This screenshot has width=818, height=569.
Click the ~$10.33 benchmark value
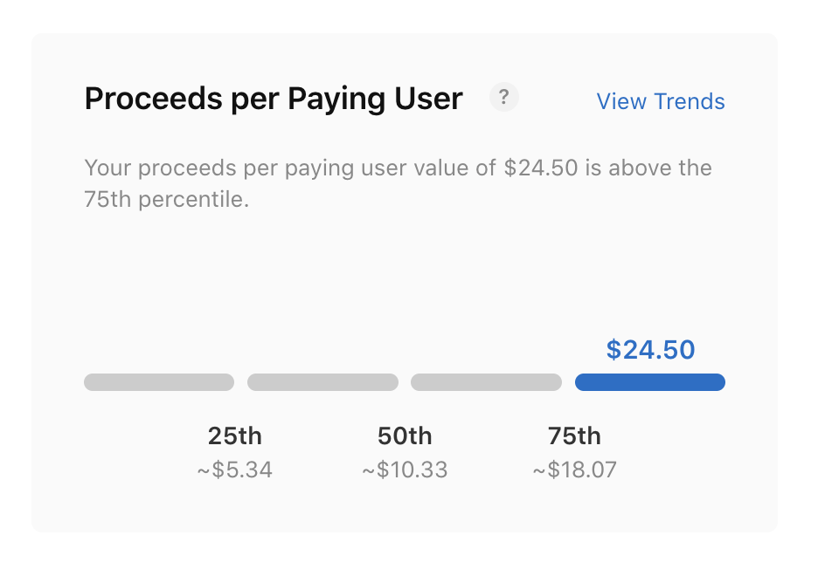pyautogui.click(x=405, y=470)
